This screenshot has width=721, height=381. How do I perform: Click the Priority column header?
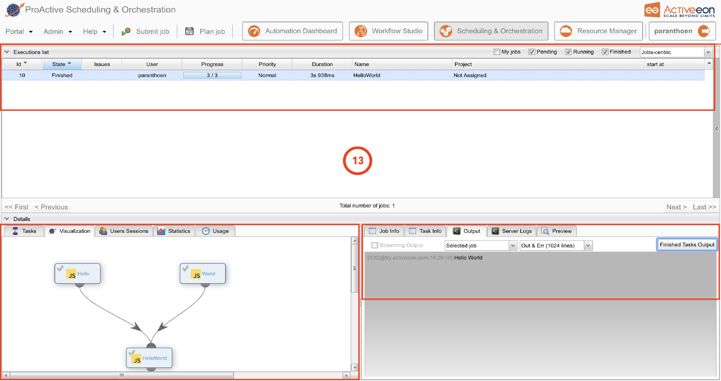click(267, 64)
